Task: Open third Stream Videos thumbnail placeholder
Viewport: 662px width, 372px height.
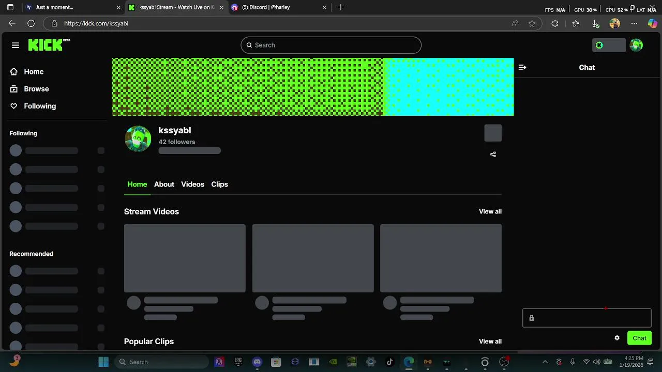Action: (441, 258)
